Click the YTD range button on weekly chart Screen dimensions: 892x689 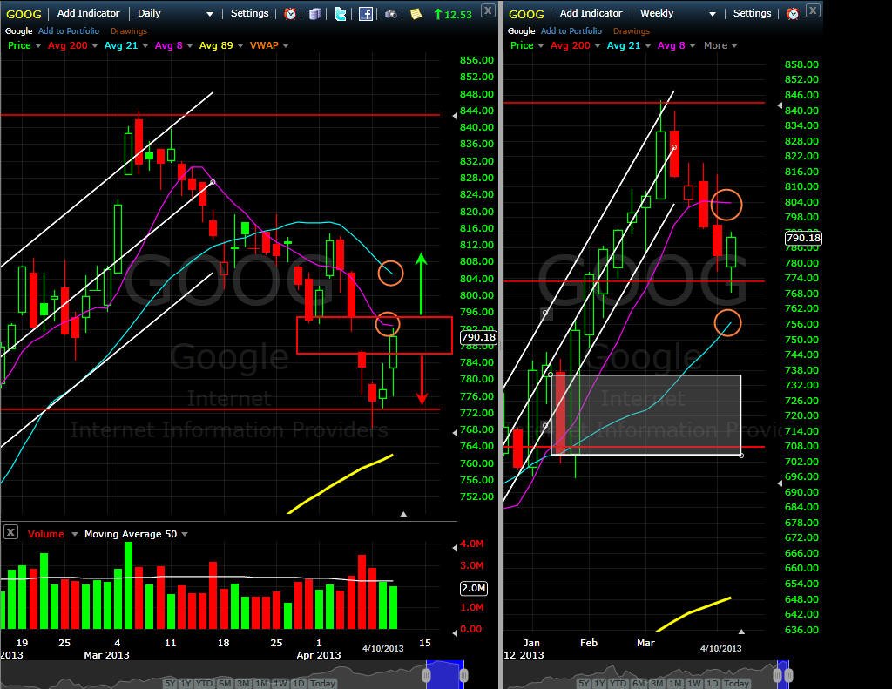click(618, 683)
